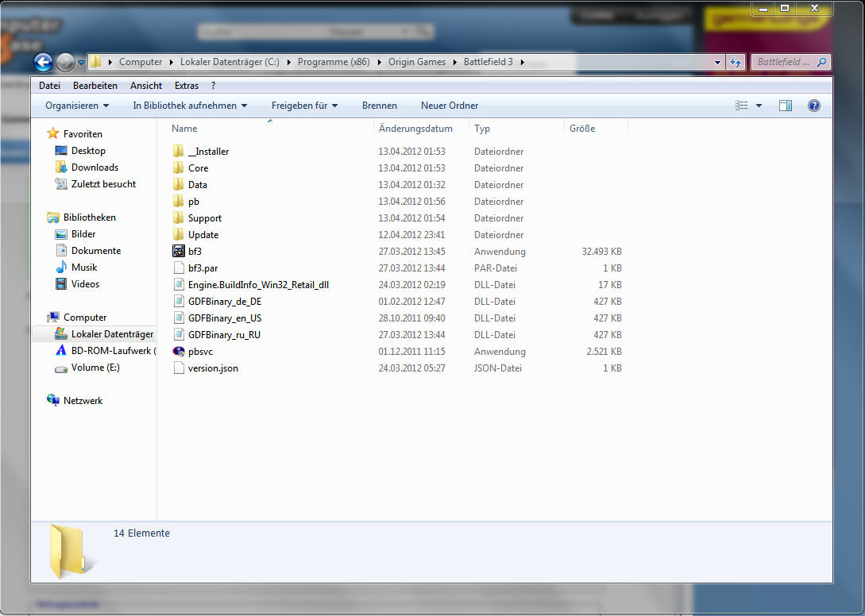Open the ? help menu

click(213, 86)
